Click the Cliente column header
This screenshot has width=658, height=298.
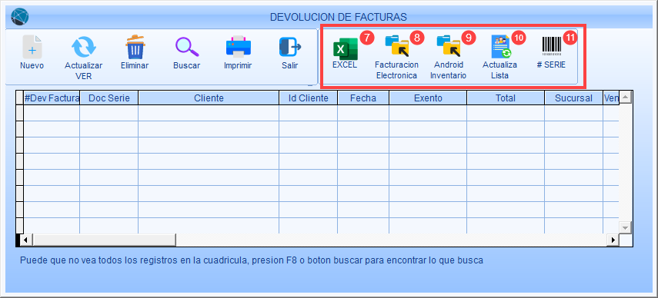pyautogui.click(x=209, y=98)
